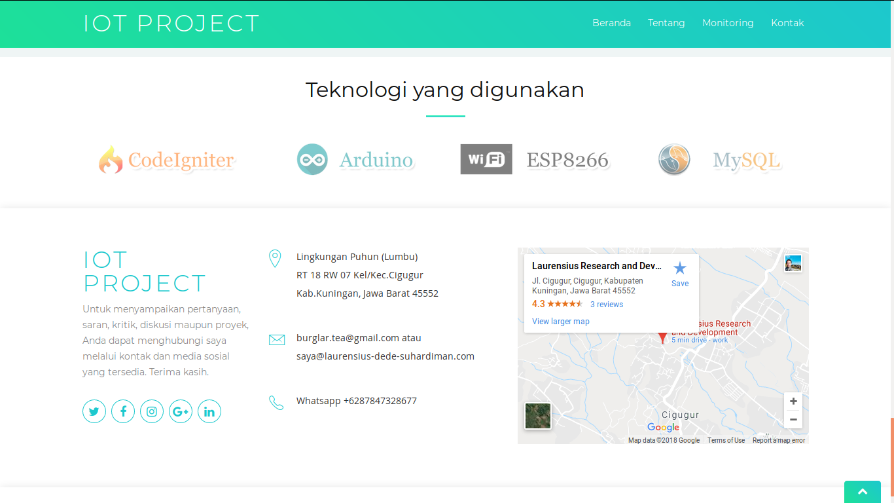Click the 5 min drive - work label
This screenshot has height=503, width=894.
(x=700, y=340)
